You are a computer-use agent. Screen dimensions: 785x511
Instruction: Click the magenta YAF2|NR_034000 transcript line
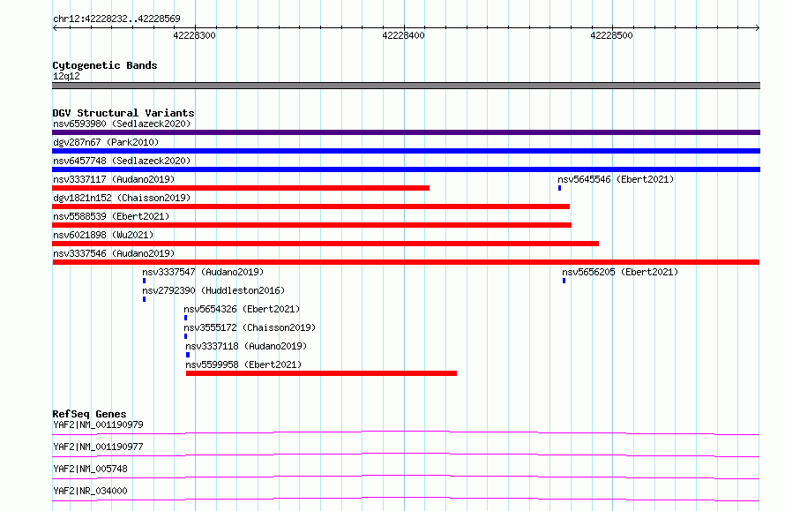tap(406, 499)
